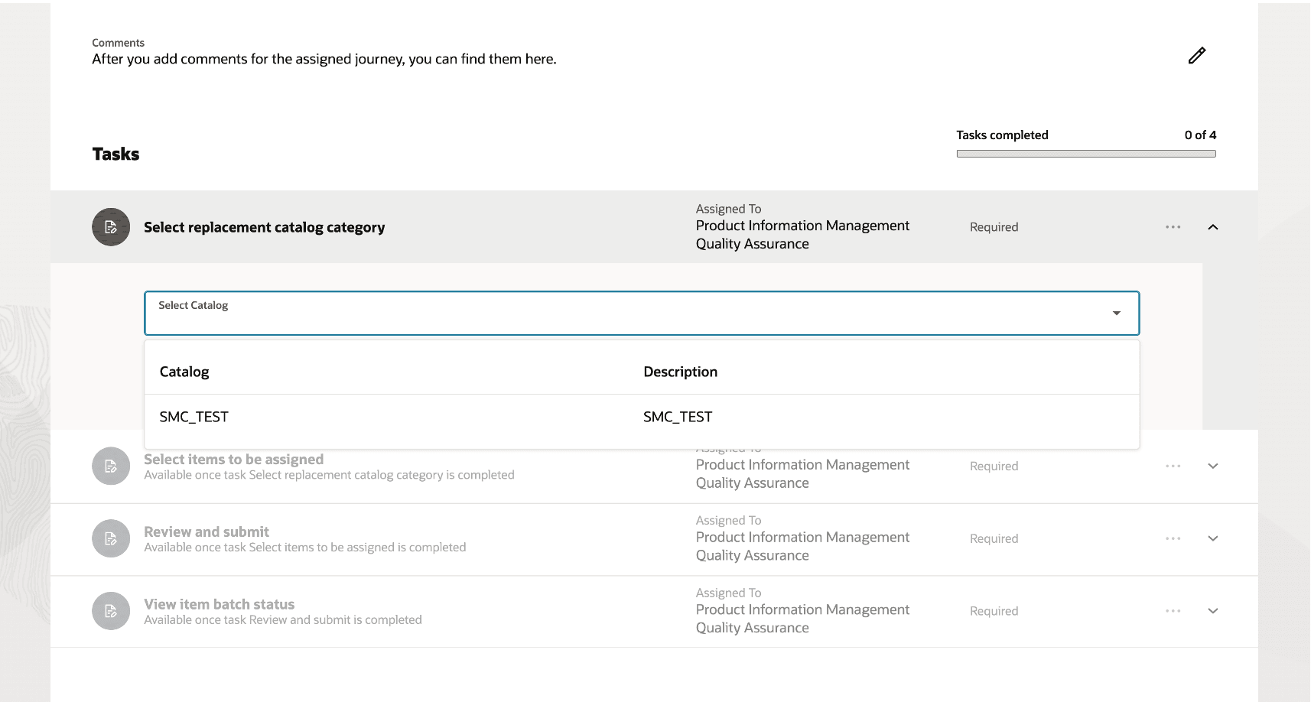Click the Review and submit task title
The width and height of the screenshot is (1311, 702).
click(207, 531)
